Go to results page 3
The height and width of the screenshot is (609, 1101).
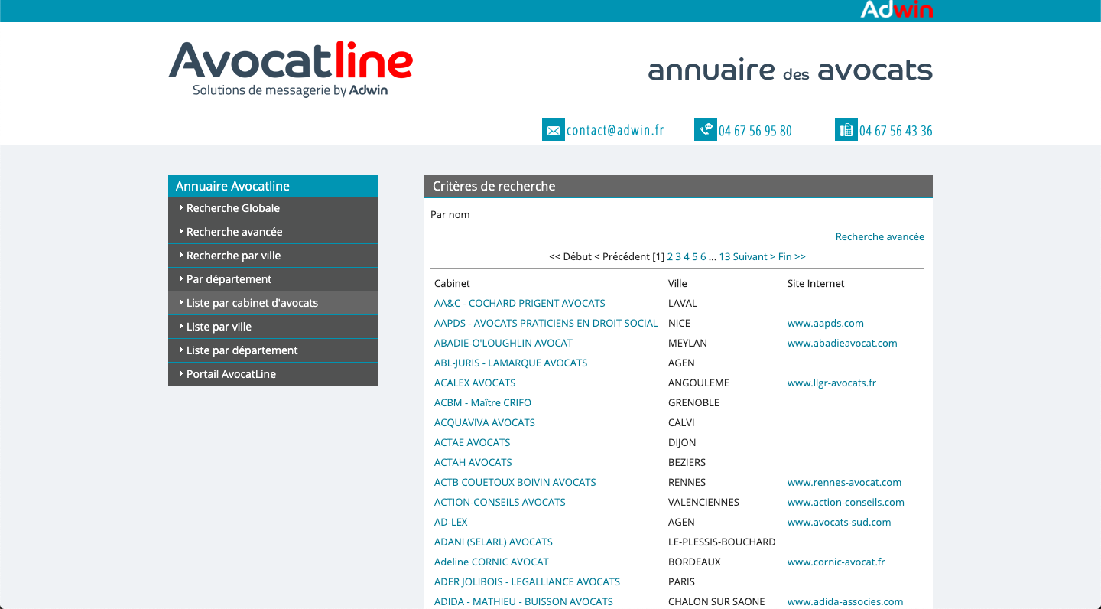click(x=678, y=257)
